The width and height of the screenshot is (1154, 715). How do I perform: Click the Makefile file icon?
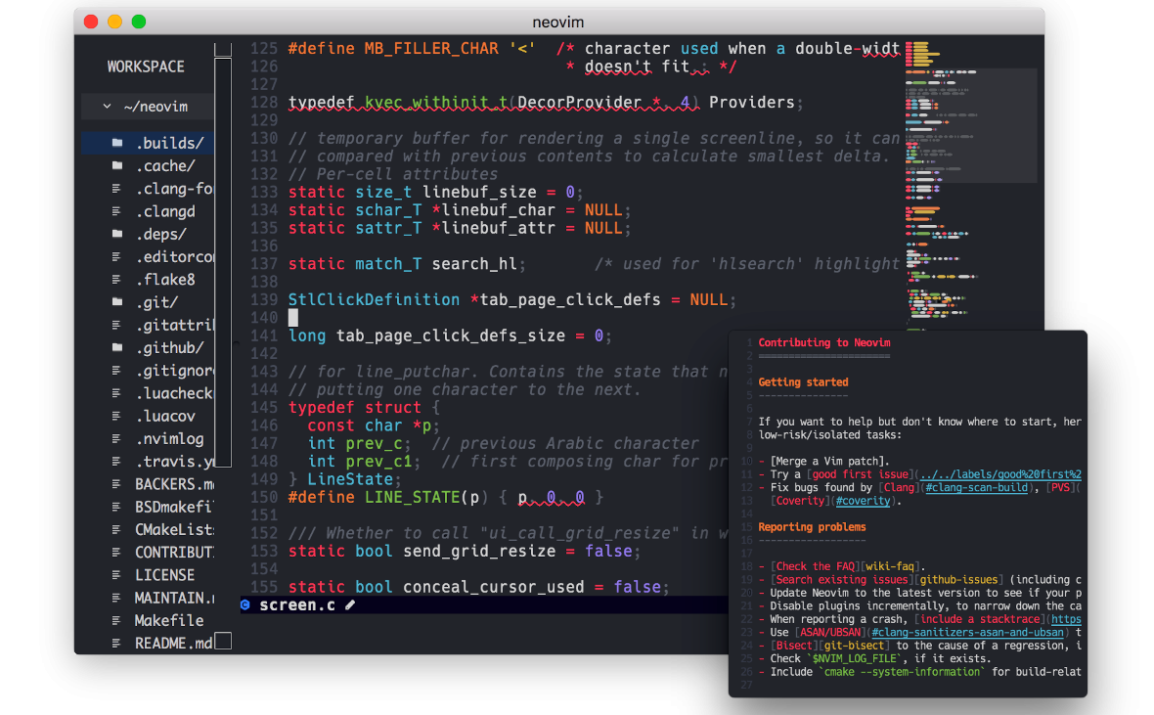[x=116, y=621]
